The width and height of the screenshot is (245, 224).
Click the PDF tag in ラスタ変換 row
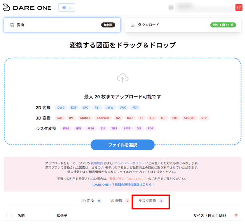[x=150, y=128]
